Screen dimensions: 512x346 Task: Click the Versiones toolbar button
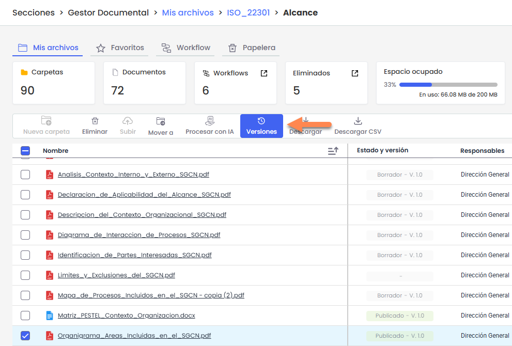(x=261, y=126)
